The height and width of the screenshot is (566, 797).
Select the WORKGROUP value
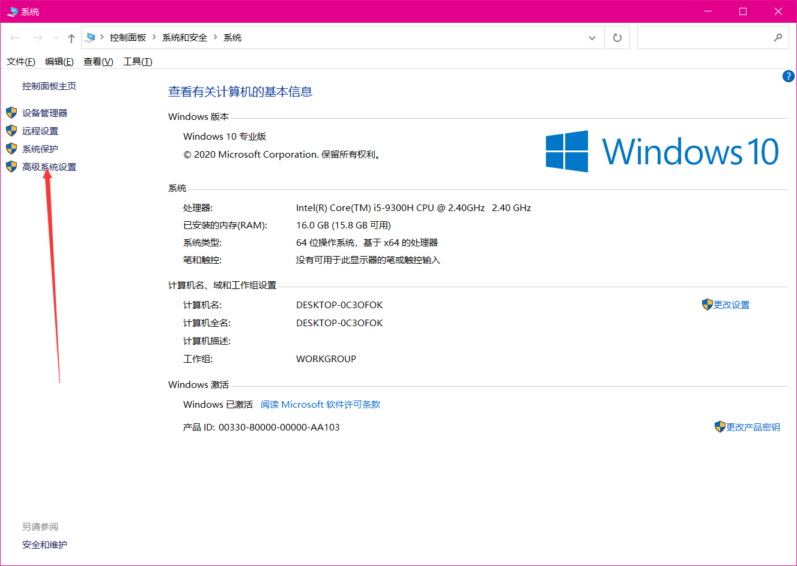click(x=326, y=359)
